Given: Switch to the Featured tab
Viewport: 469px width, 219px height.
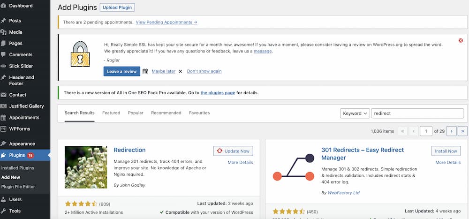Looking at the screenshot, I should [x=111, y=113].
